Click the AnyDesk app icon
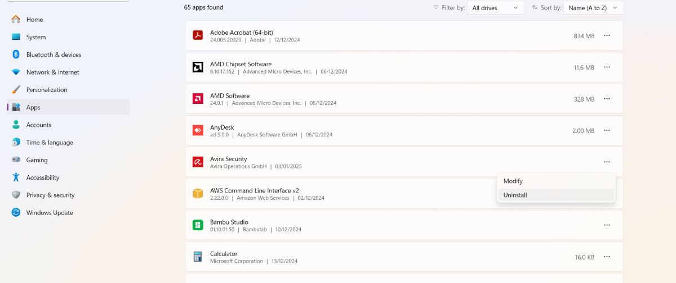The image size is (676, 283). pos(198,130)
